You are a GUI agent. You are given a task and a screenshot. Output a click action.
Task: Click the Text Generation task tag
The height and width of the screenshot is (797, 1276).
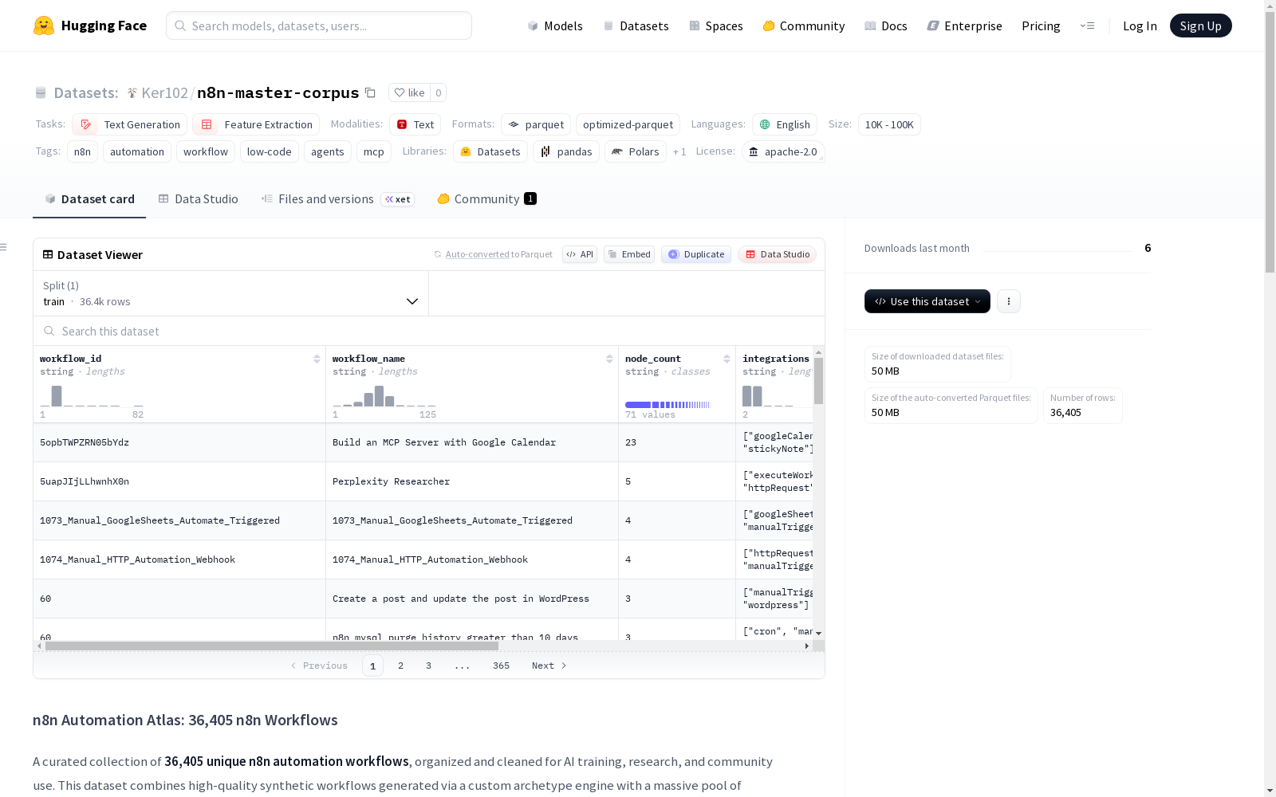pyautogui.click(x=129, y=124)
